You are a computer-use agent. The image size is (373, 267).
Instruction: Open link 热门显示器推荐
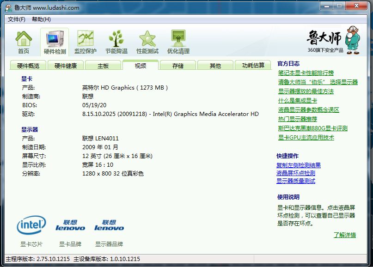point(298,119)
